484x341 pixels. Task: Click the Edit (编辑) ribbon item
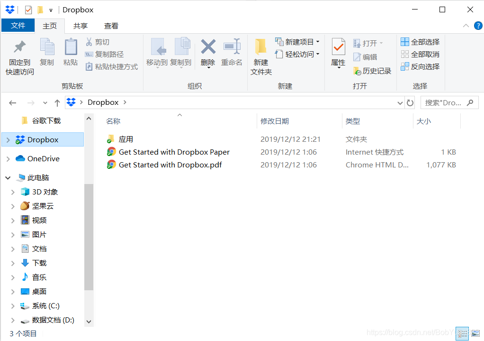pos(365,57)
